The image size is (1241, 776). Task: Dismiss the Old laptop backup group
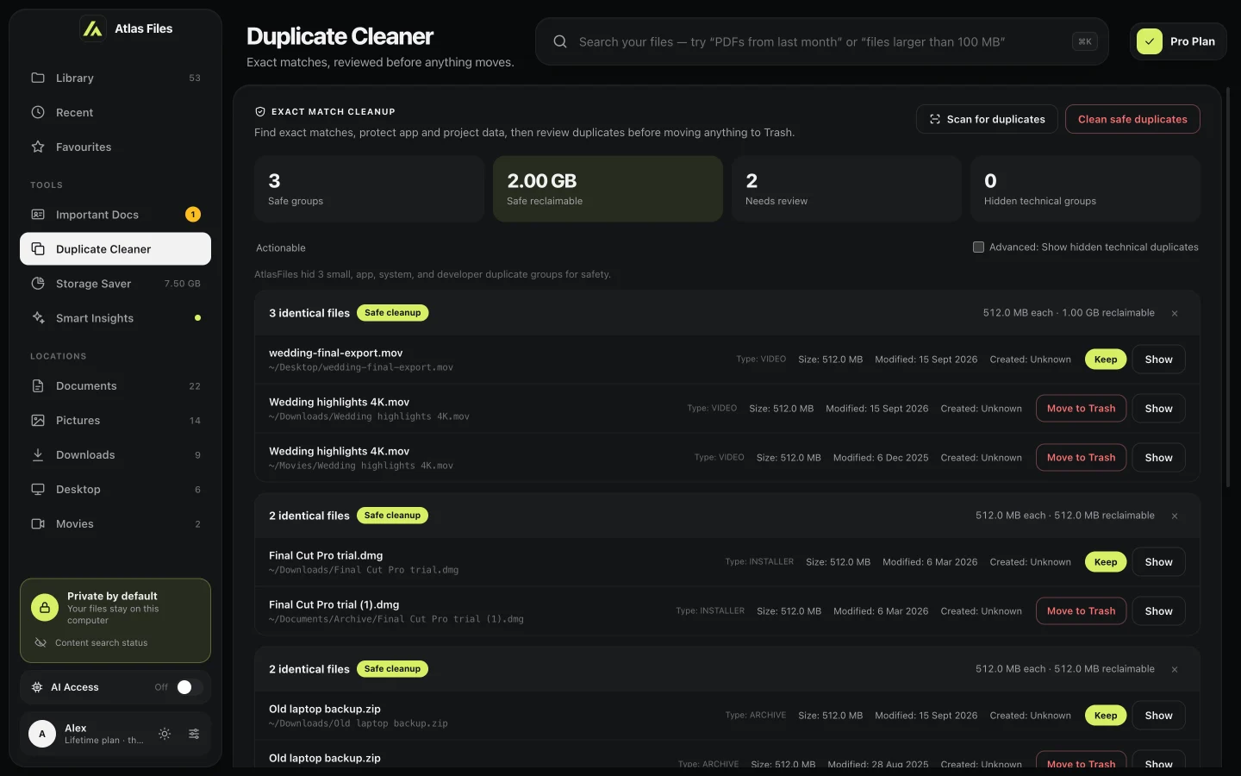click(1175, 669)
